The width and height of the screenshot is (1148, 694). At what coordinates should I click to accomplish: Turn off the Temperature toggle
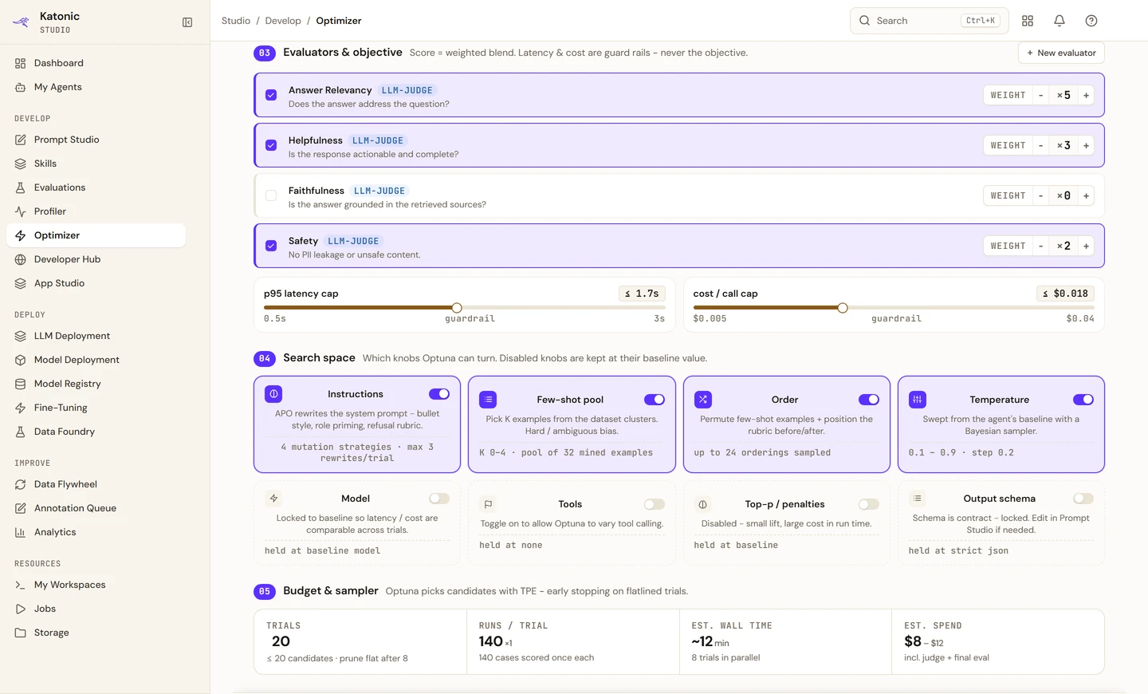point(1083,400)
